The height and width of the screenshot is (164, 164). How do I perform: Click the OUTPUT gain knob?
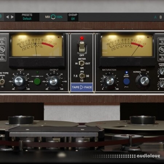pyautogui.click(x=53, y=82)
